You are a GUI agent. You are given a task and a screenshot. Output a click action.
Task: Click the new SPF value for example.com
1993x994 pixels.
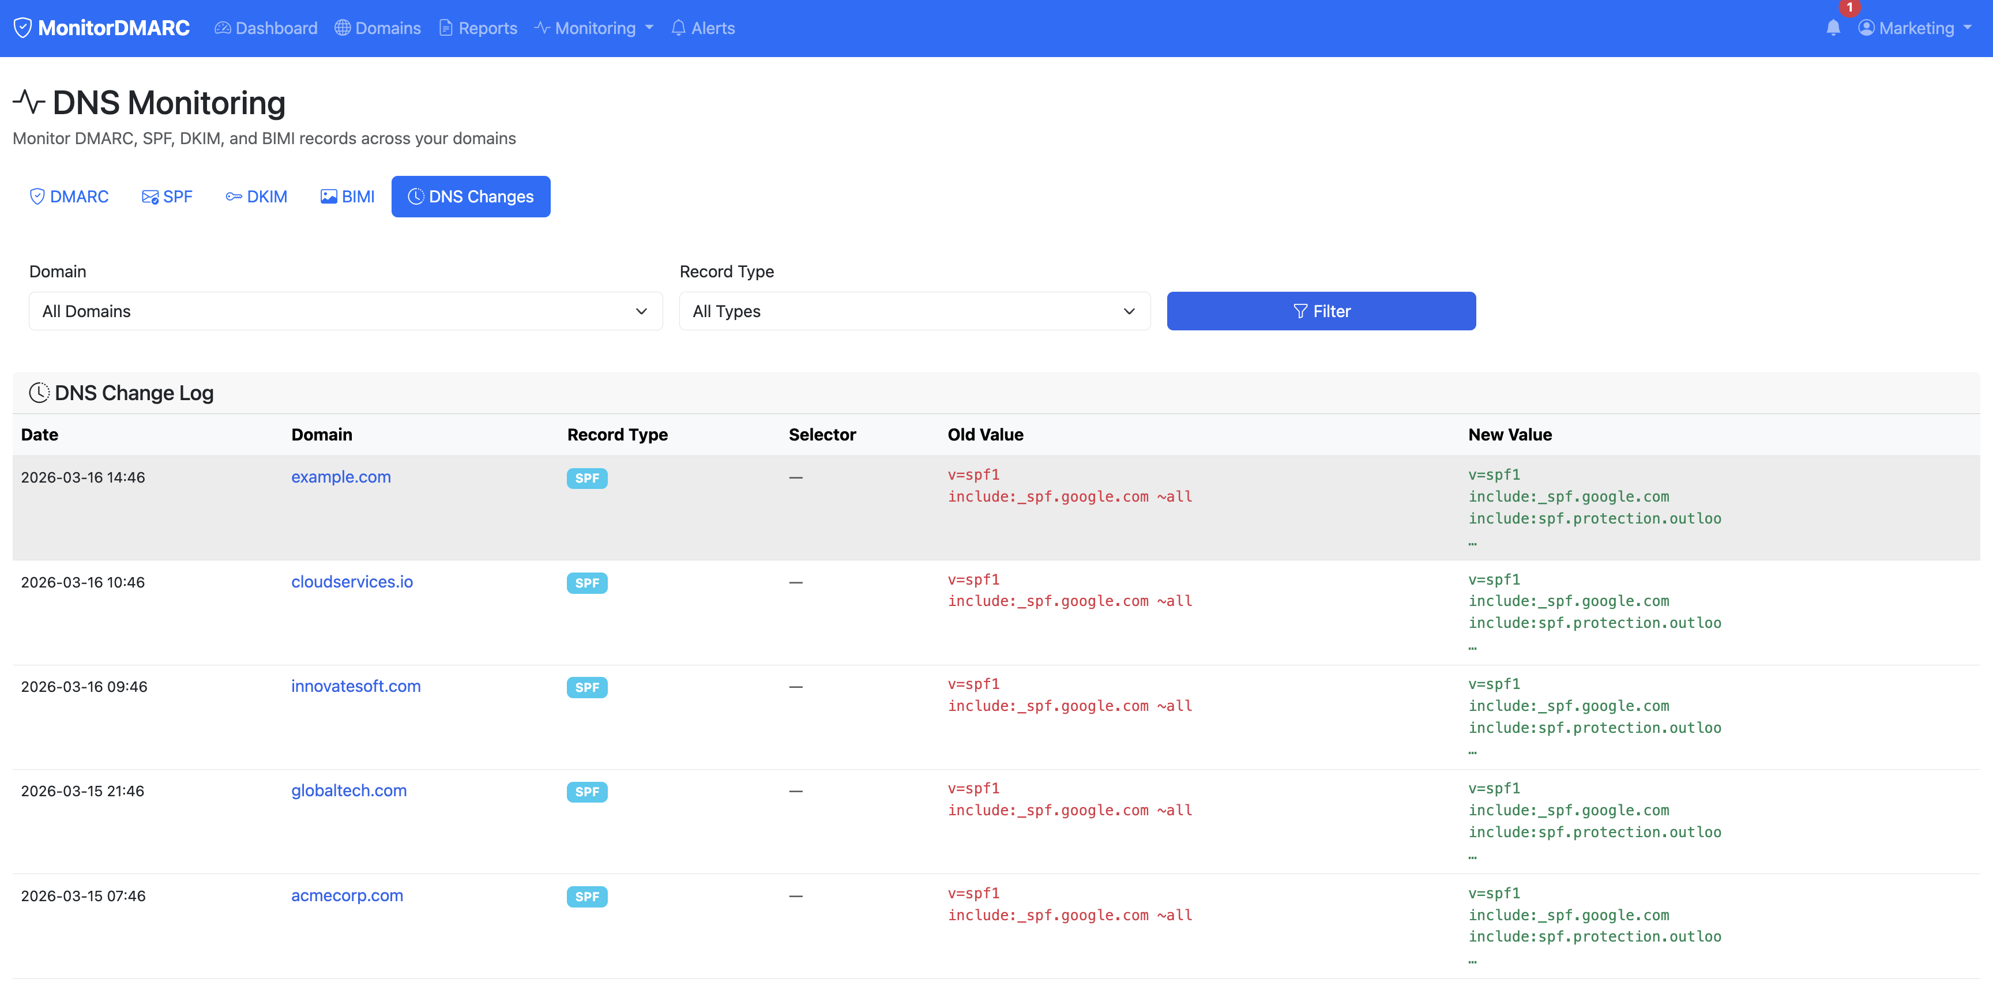(x=1595, y=507)
